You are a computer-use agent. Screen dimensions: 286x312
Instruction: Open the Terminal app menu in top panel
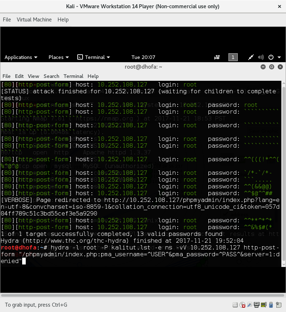click(x=94, y=57)
